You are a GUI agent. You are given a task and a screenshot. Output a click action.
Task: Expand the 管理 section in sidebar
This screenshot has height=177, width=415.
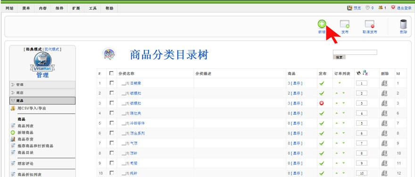[42, 85]
